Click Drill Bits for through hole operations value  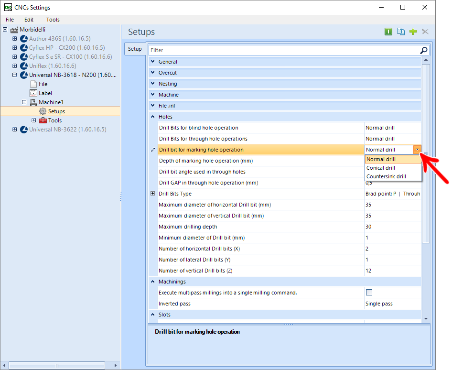393,139
